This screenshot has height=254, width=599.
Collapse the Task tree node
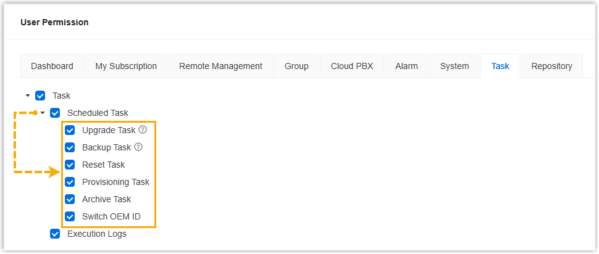pyautogui.click(x=28, y=96)
